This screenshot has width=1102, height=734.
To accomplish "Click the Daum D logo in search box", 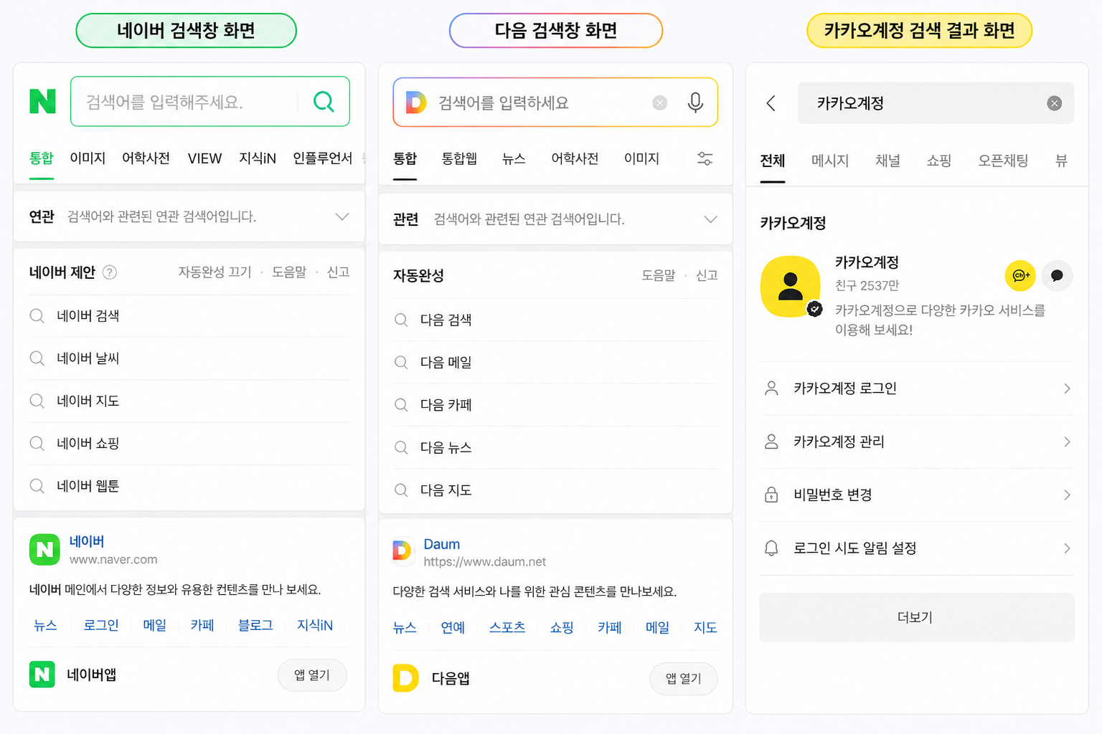I will click(416, 103).
